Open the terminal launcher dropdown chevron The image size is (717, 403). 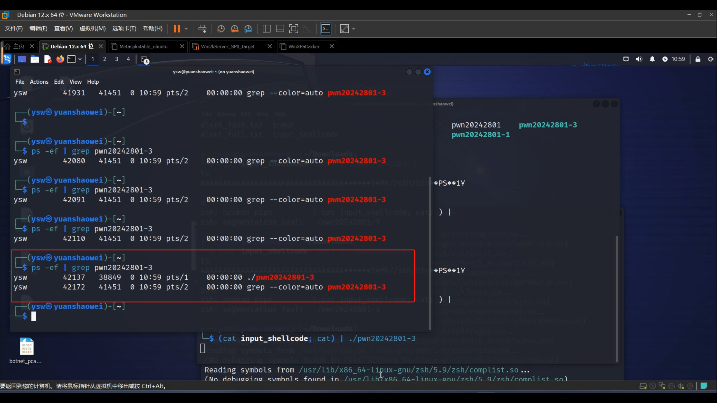80,59
